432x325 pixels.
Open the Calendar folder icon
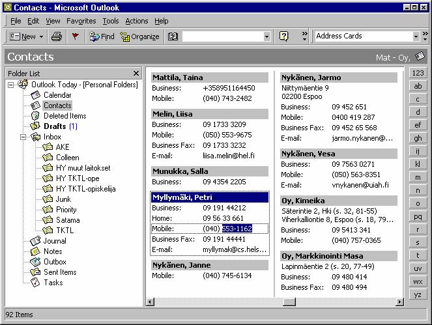pos(36,95)
